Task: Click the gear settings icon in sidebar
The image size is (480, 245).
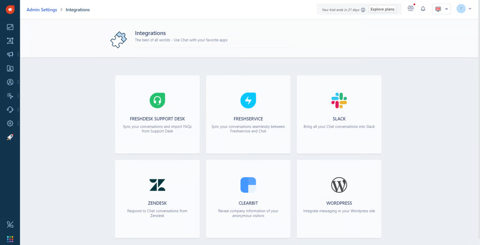Action: (x=10, y=124)
